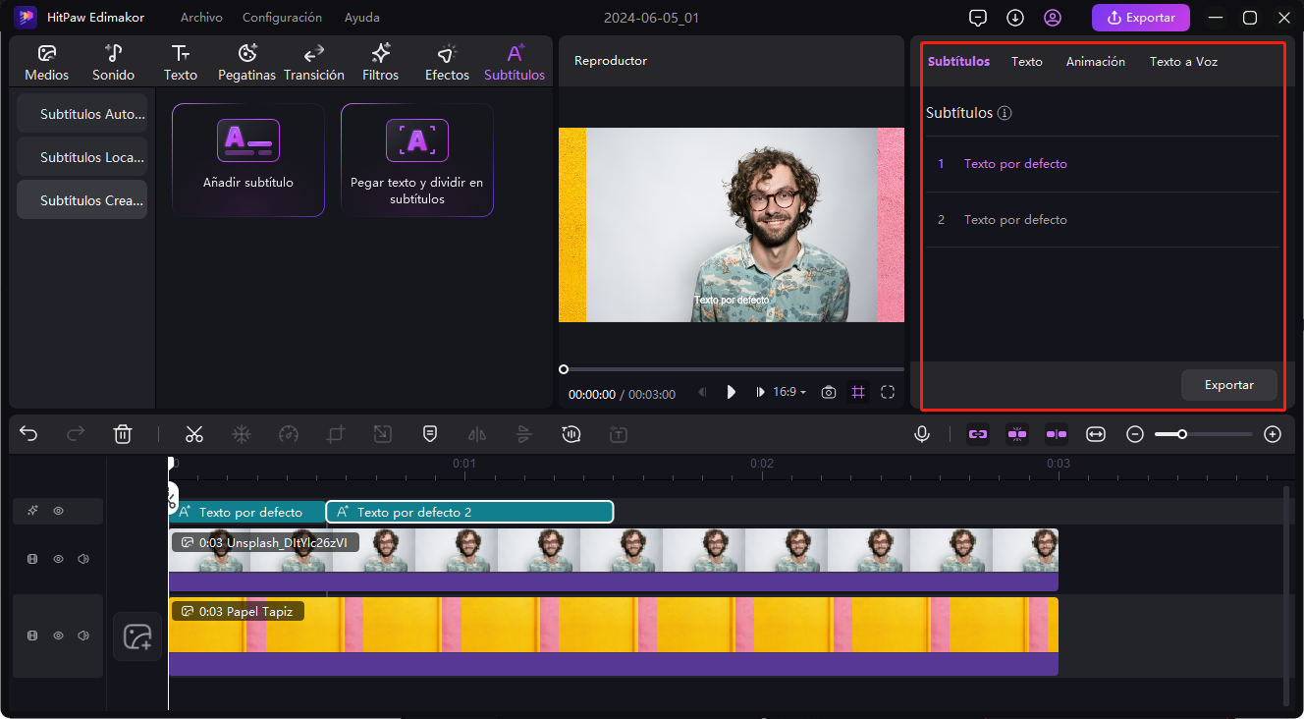The height and width of the screenshot is (719, 1304).
Task: Select the Texto por defecto 2 clip
Action: (x=469, y=511)
